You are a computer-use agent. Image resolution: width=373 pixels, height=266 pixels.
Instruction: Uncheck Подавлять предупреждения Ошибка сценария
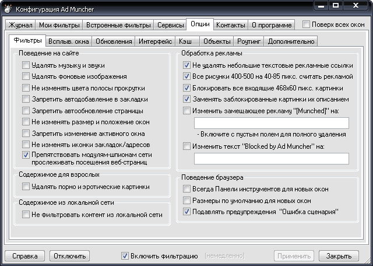(186, 212)
